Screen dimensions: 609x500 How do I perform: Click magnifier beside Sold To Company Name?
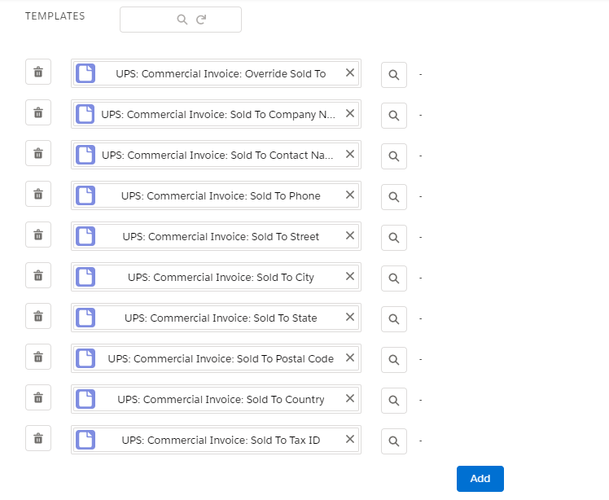(394, 116)
